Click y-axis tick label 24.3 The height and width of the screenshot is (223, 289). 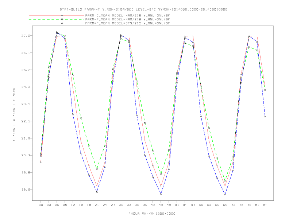click(x=26, y=87)
